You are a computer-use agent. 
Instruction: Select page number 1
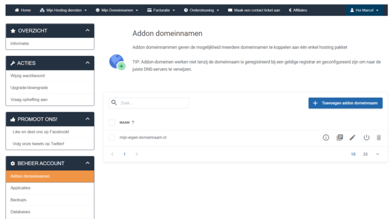124,154
